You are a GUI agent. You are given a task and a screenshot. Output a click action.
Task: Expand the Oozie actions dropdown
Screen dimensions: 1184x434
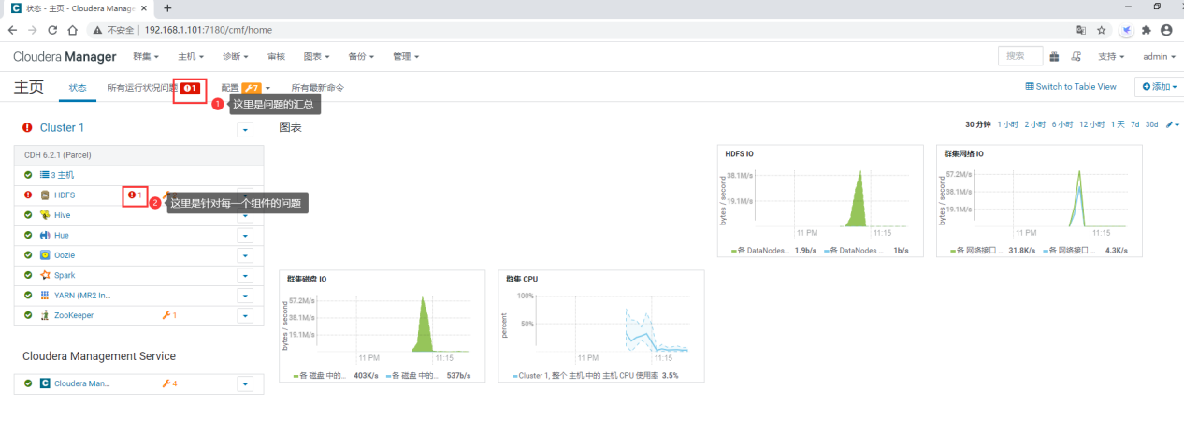click(x=245, y=255)
